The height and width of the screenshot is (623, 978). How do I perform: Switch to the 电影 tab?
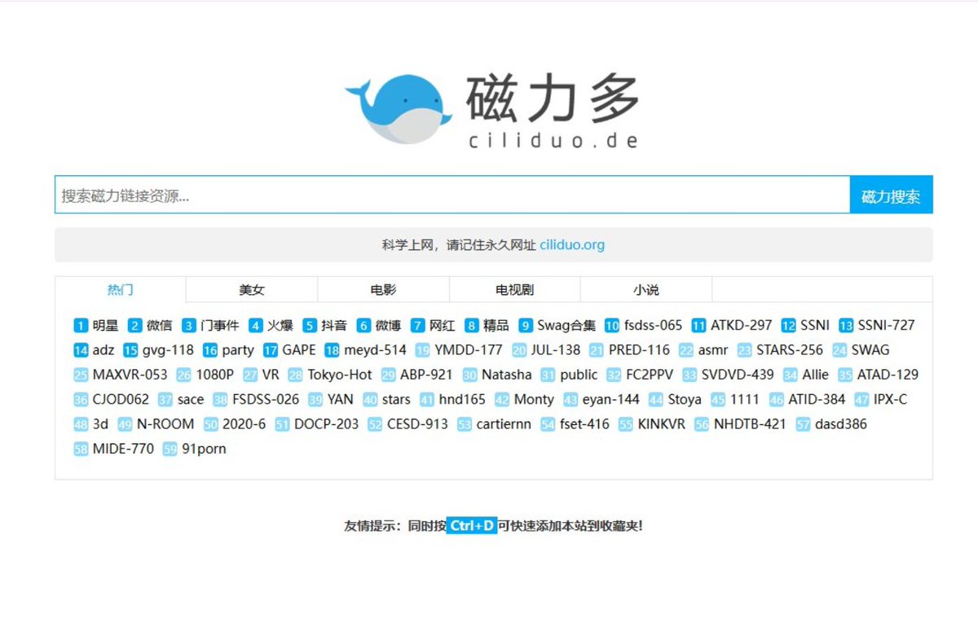[383, 290]
